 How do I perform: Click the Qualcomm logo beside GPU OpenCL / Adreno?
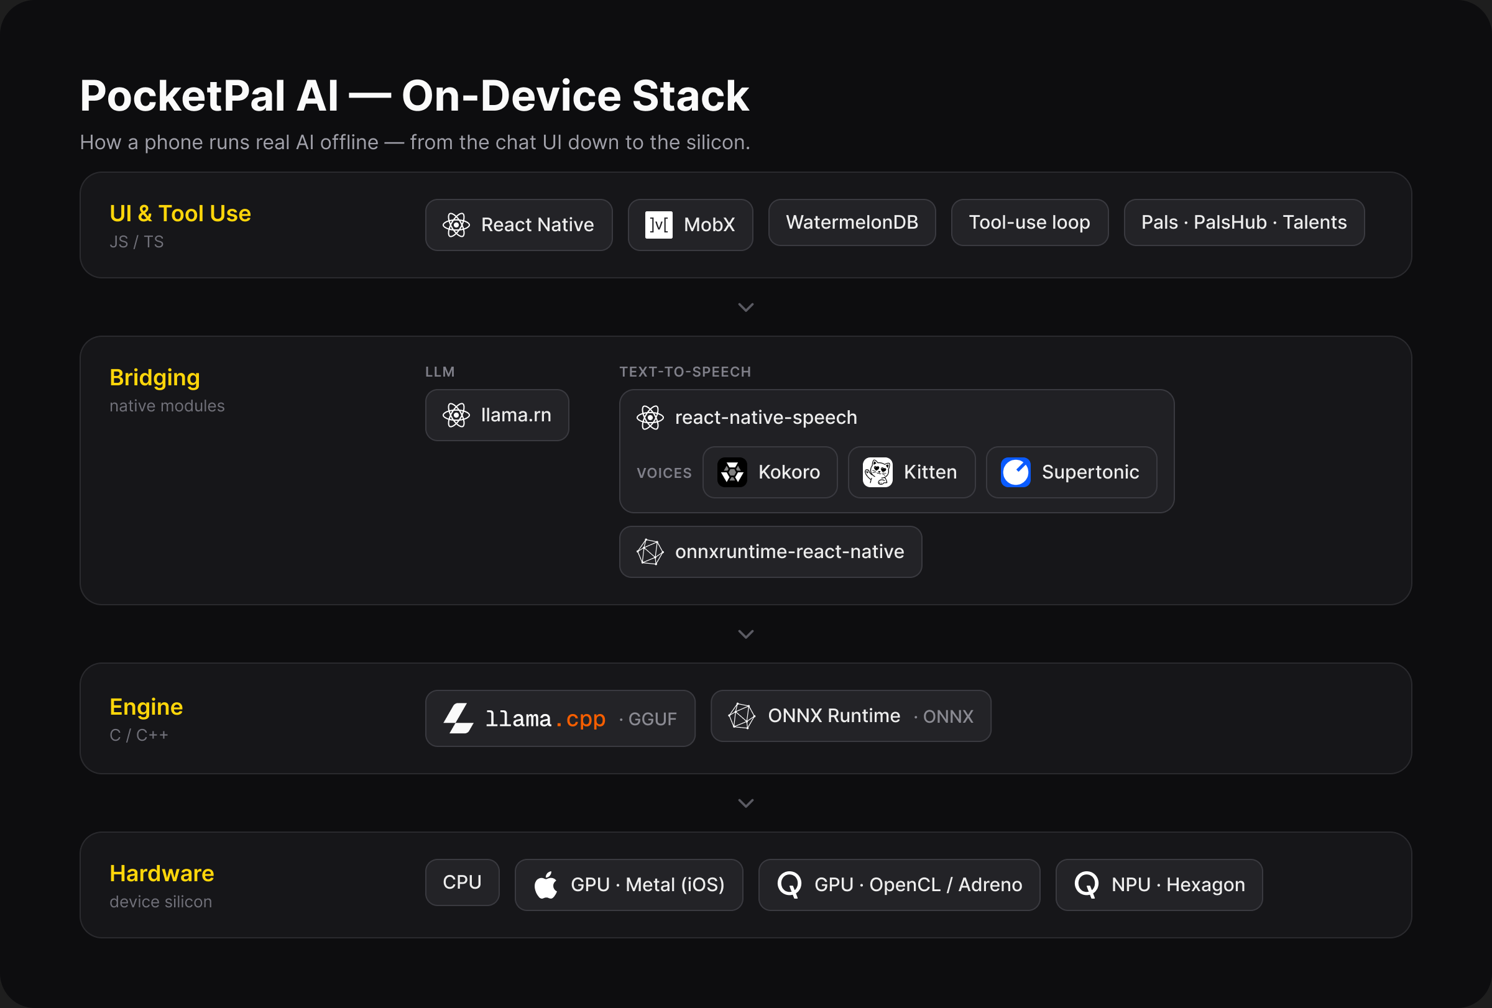[x=790, y=885]
